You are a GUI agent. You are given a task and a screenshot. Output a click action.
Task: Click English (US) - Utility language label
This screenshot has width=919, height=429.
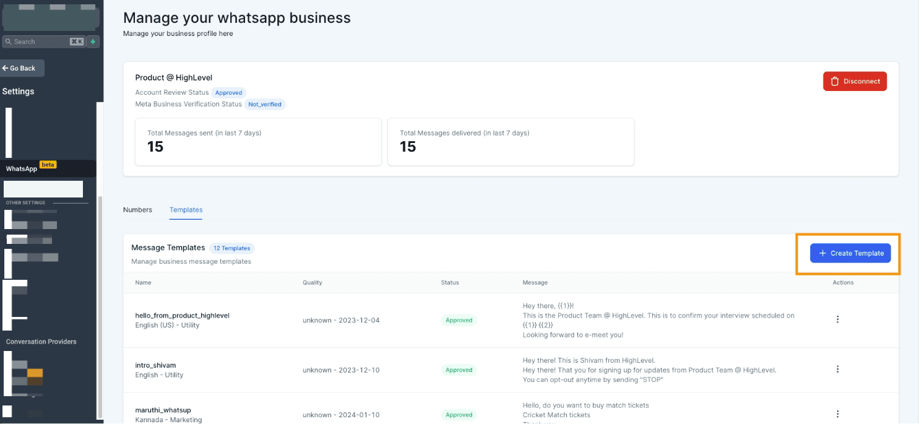coord(167,325)
